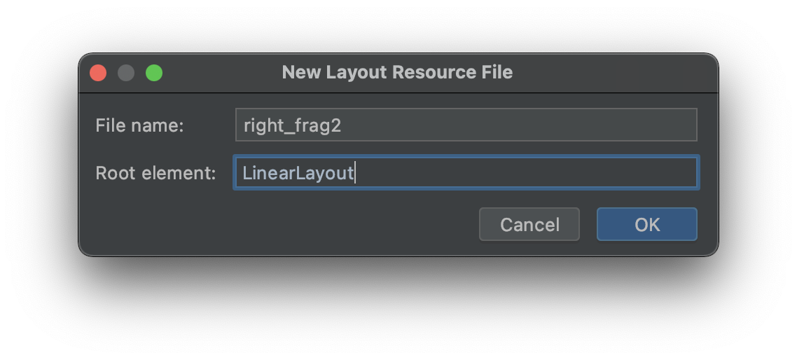Click on the "right_frag2" text
Screen dimensions: 797x360
pyautogui.click(x=292, y=126)
